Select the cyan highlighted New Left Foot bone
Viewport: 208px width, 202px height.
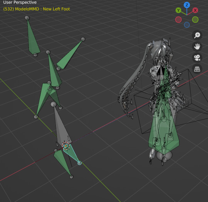click(x=72, y=154)
